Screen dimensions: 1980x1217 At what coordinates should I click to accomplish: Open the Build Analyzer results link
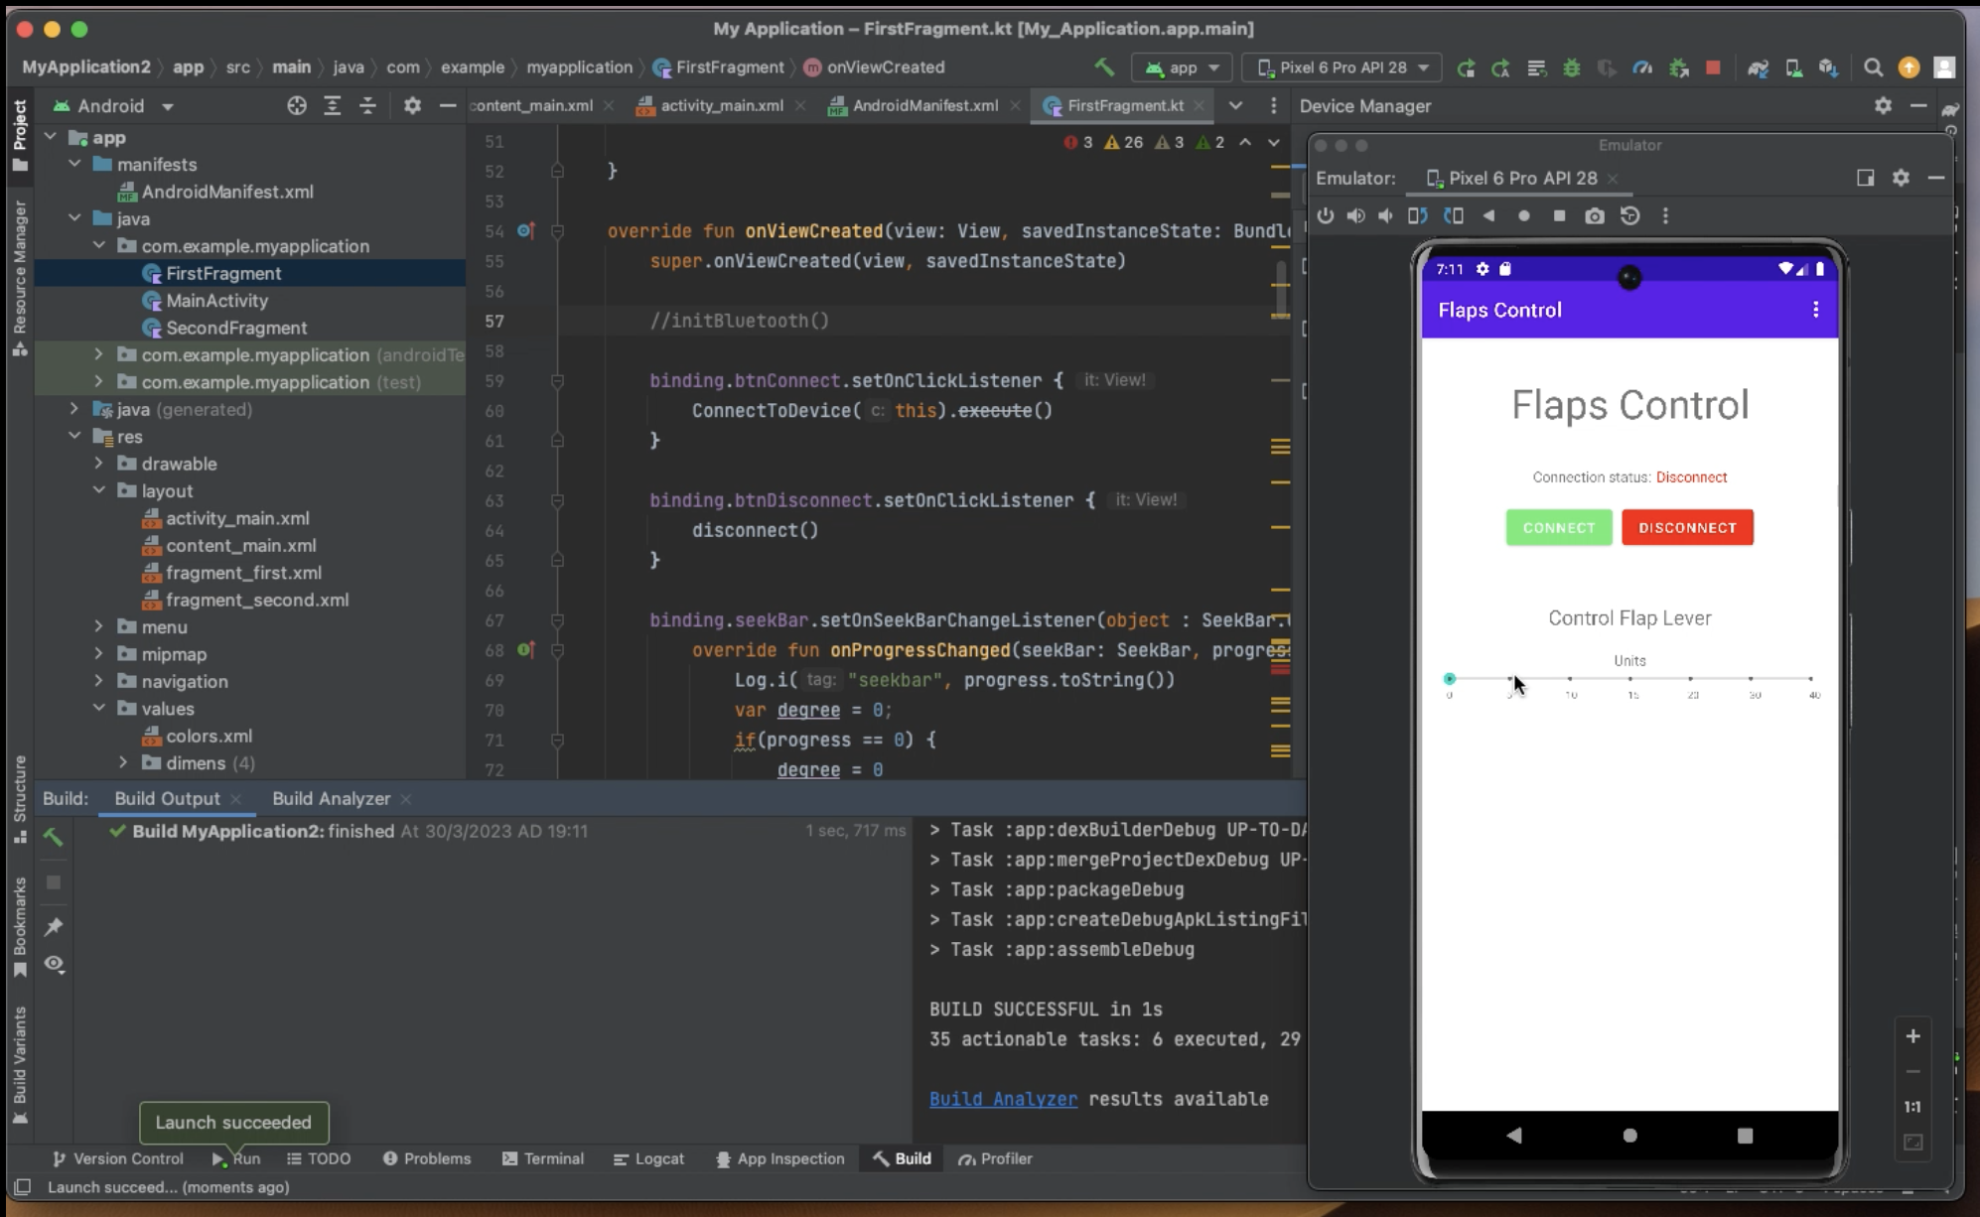[1003, 1099]
